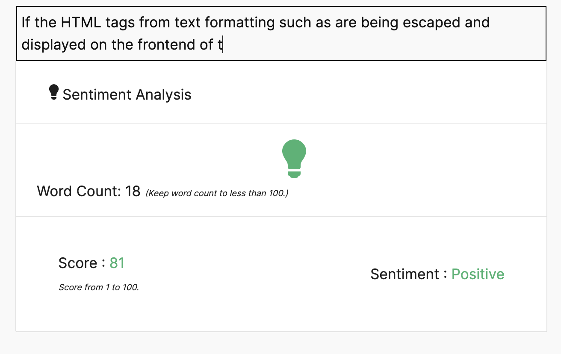Place cursor on the word "formatting"

tap(239, 22)
